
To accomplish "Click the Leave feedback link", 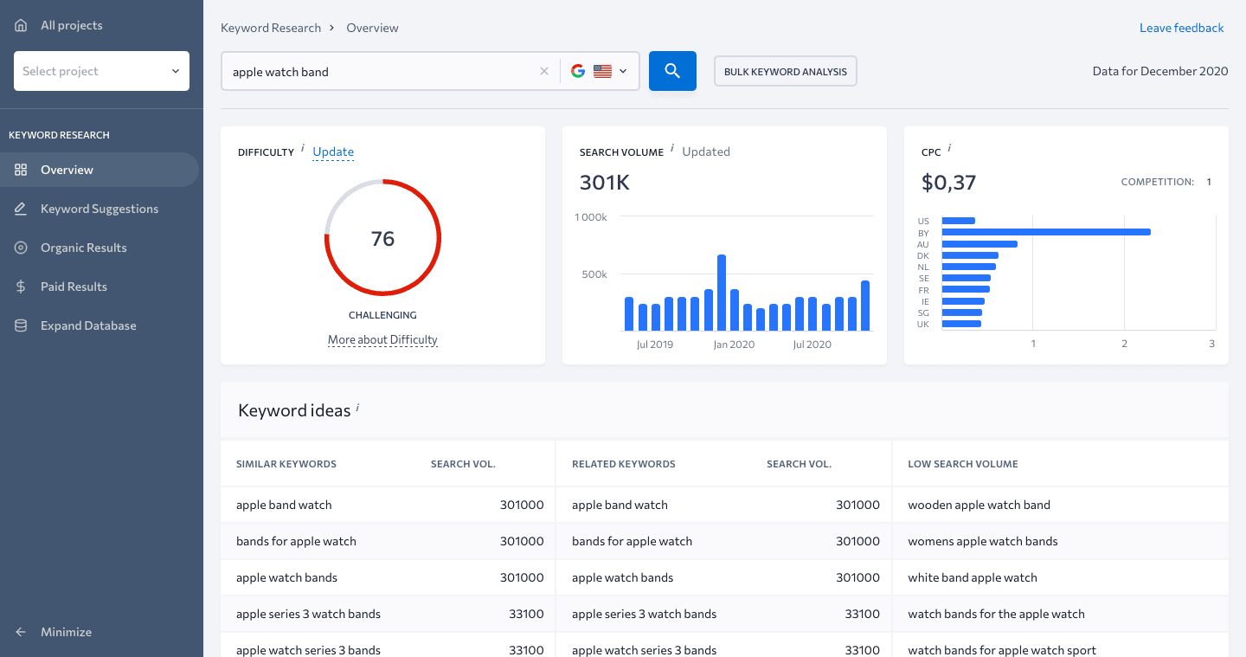I will point(1181,28).
